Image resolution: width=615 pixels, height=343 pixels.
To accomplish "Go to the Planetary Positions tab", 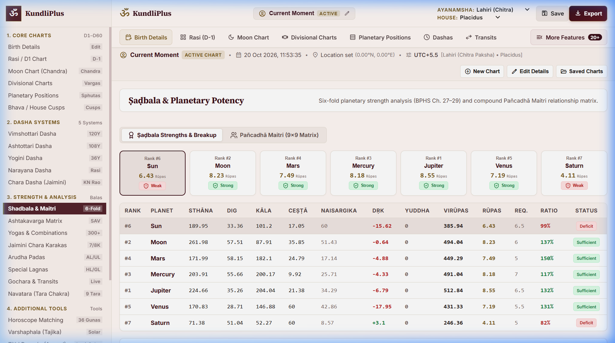I will (380, 37).
